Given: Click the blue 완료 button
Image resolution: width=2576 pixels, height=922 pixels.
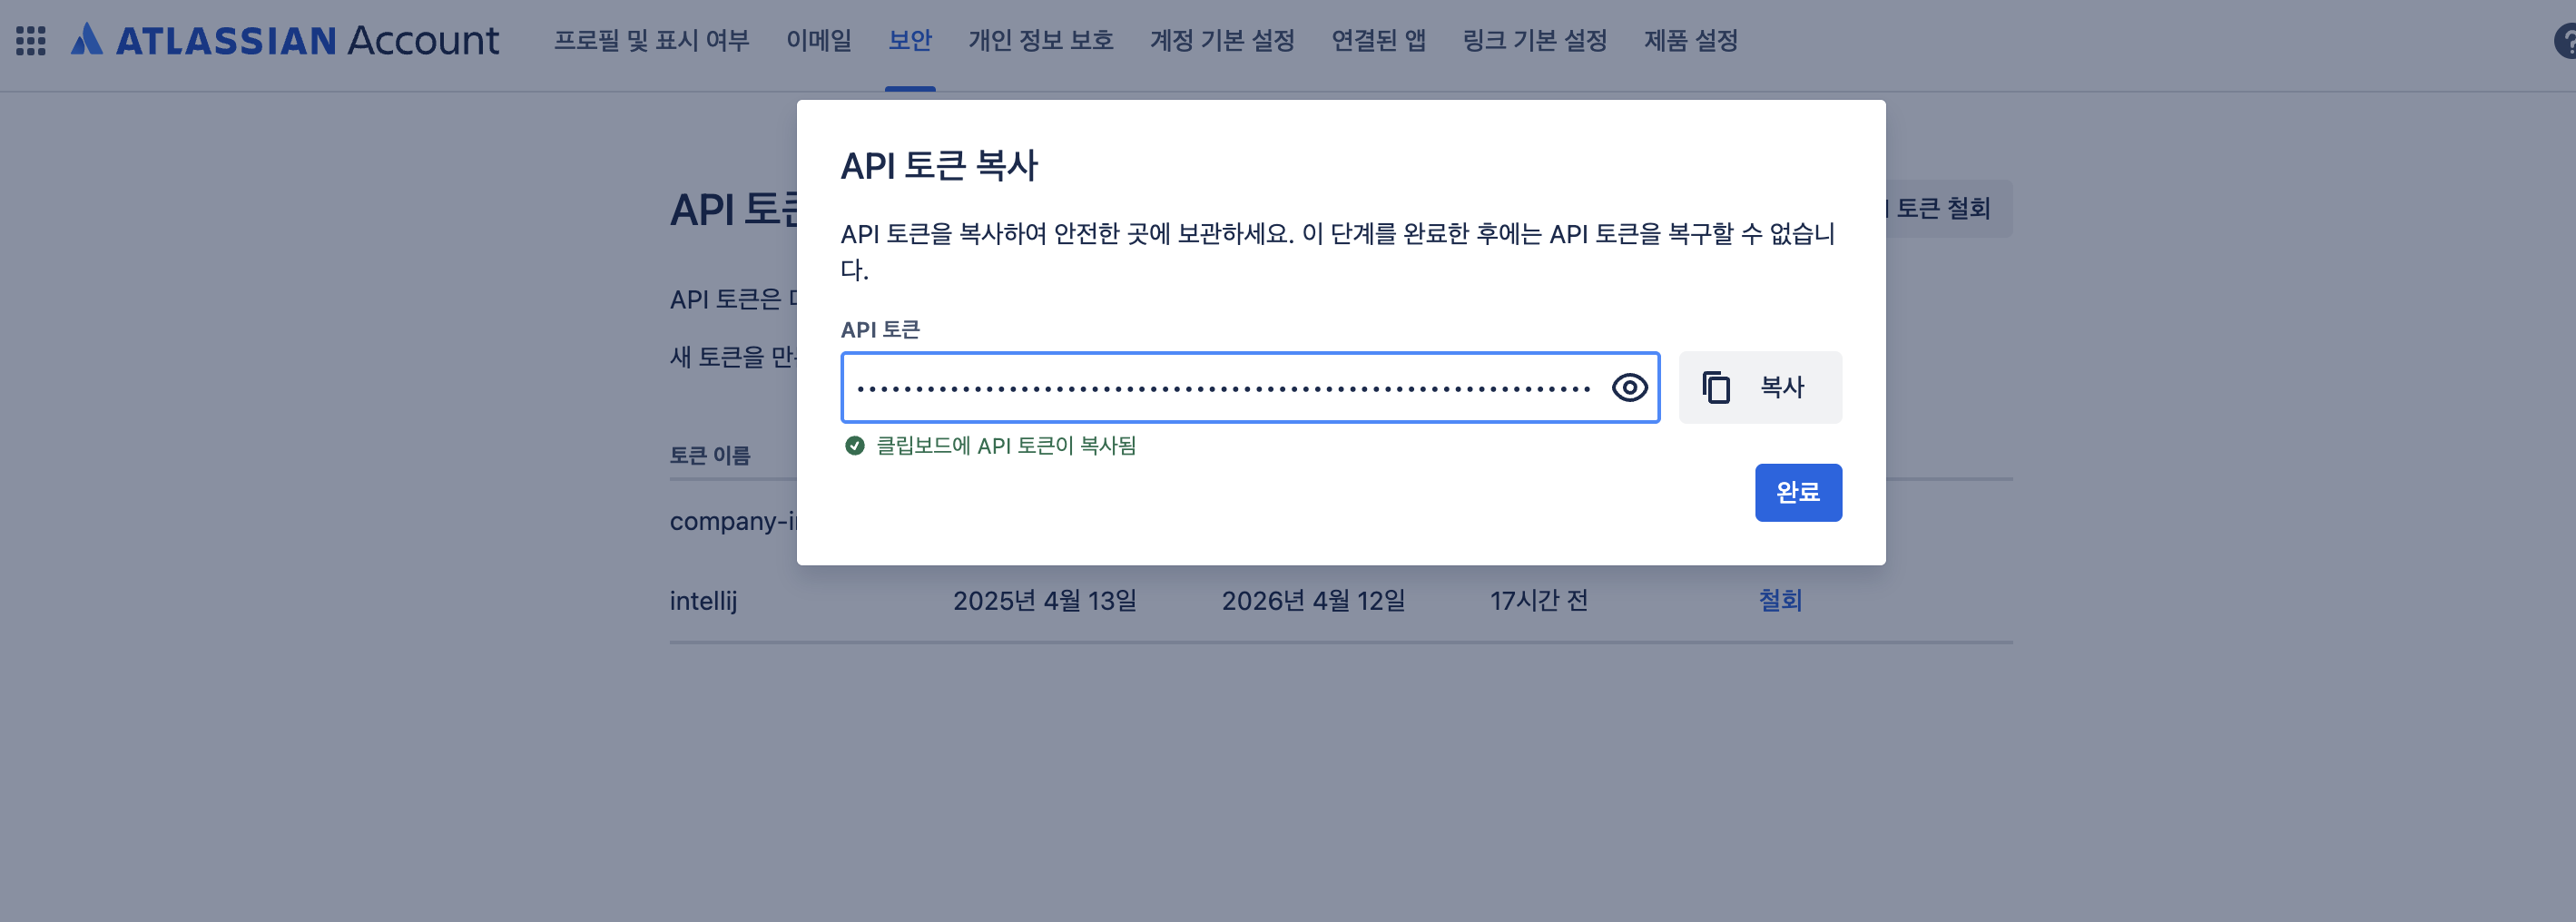Looking at the screenshot, I should click(1797, 492).
